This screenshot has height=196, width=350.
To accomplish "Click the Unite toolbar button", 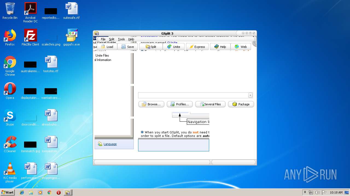I will (x=174, y=47).
